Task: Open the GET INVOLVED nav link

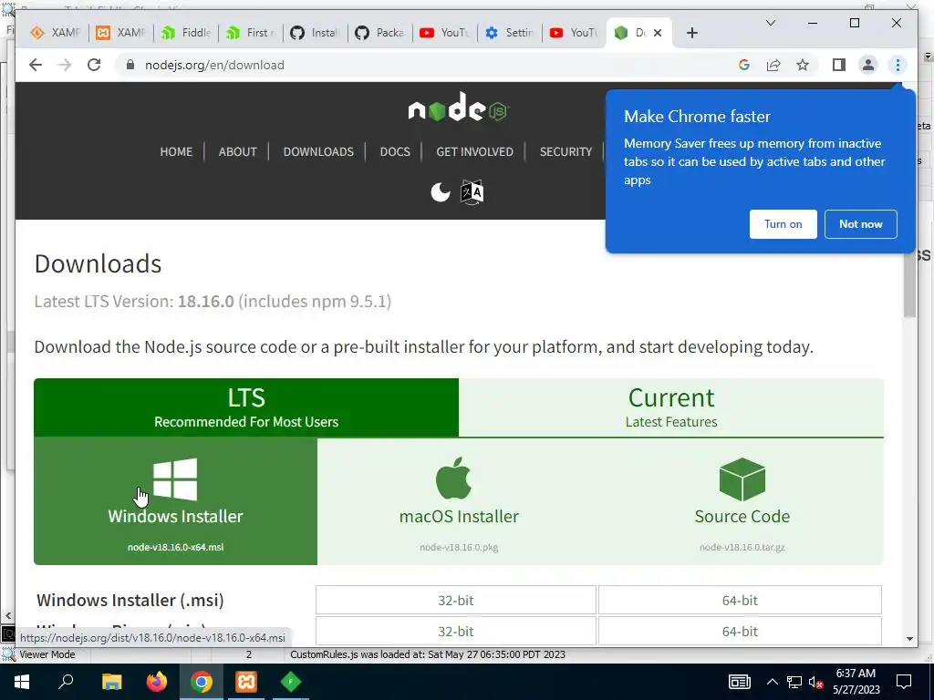Action: [474, 152]
